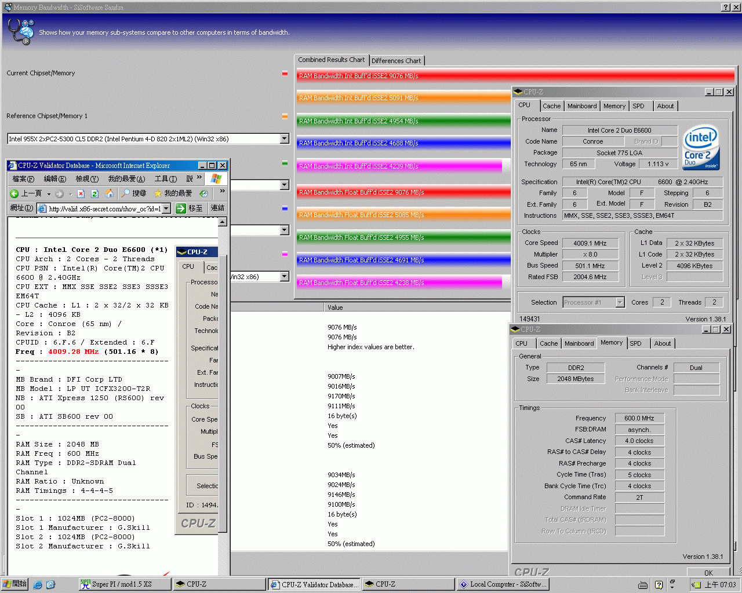Click the green Go arrow beside address bar
Viewport: 742px width, 593px height.
(181, 208)
